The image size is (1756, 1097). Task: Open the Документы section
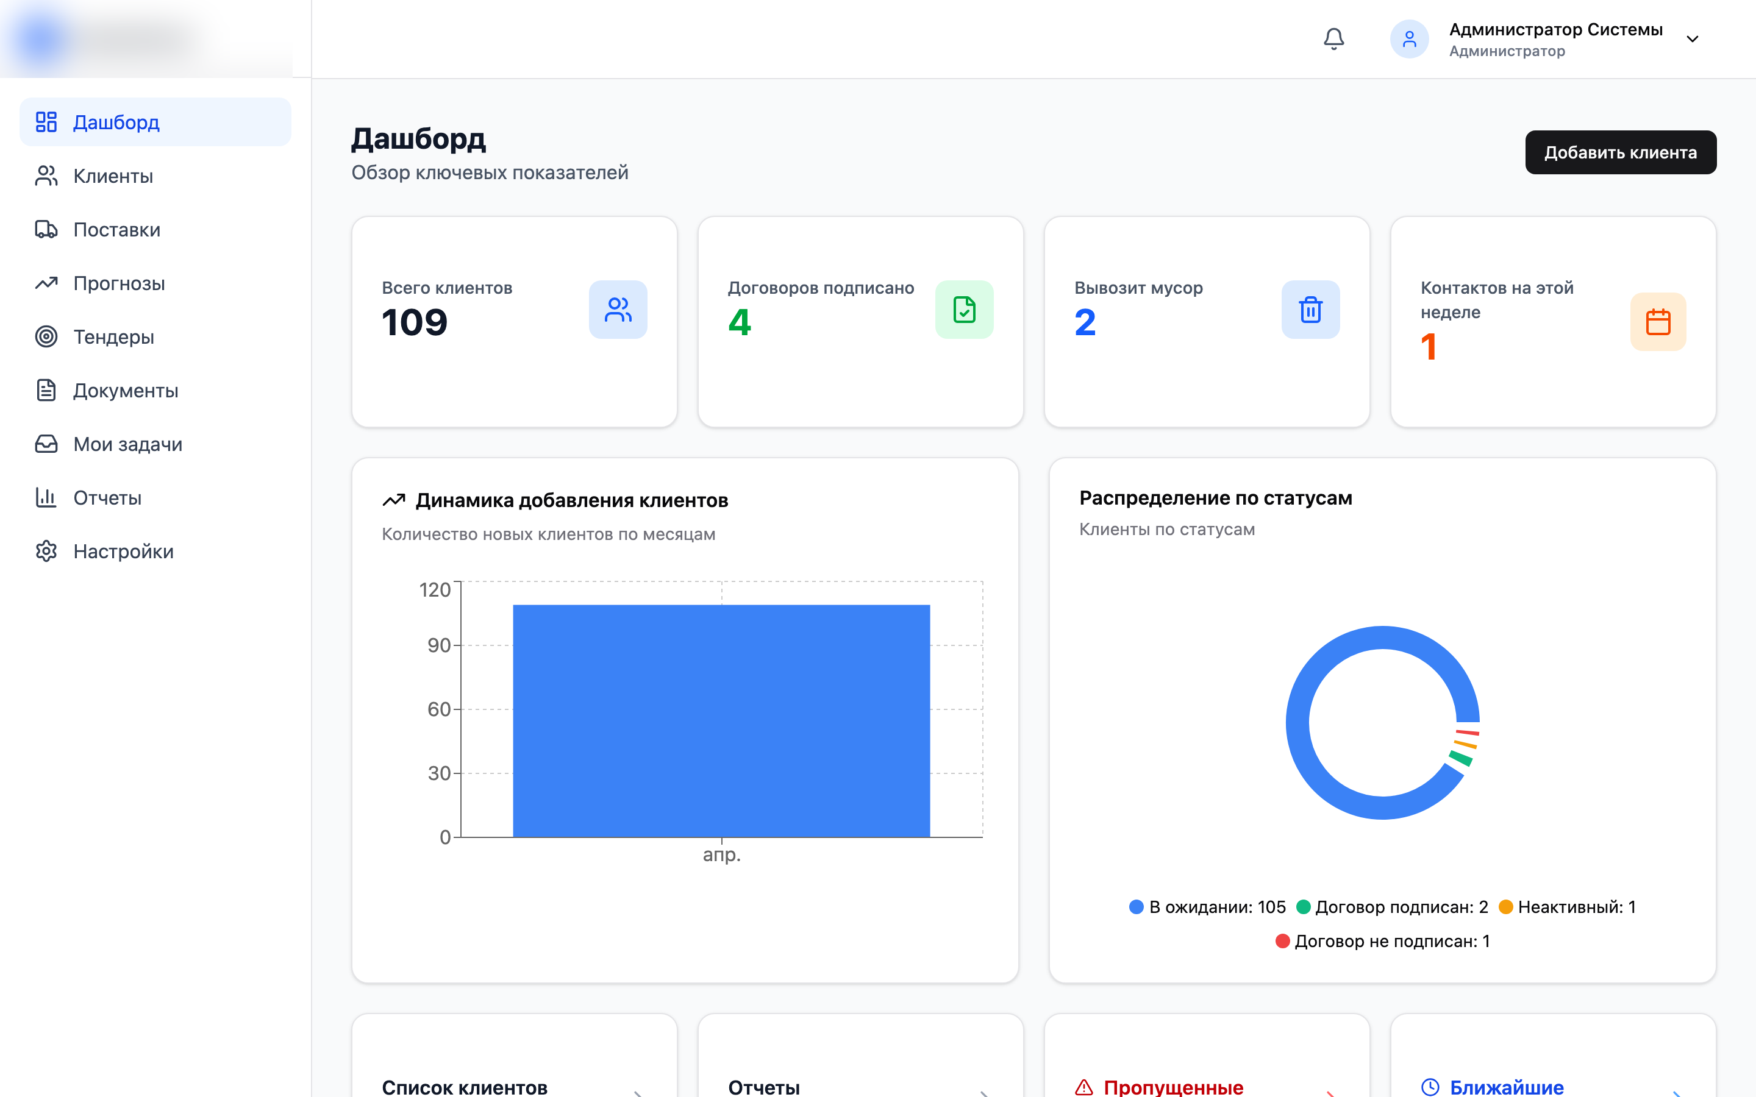click(155, 390)
